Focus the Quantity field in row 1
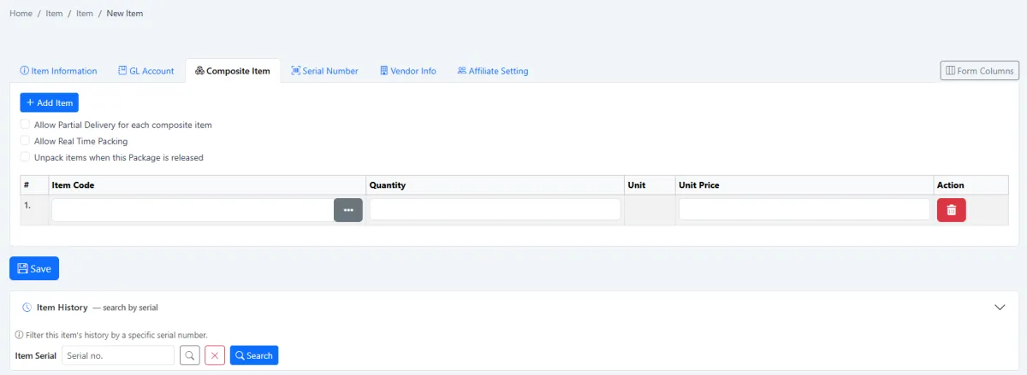This screenshot has height=375, width=1027. pyautogui.click(x=496, y=209)
